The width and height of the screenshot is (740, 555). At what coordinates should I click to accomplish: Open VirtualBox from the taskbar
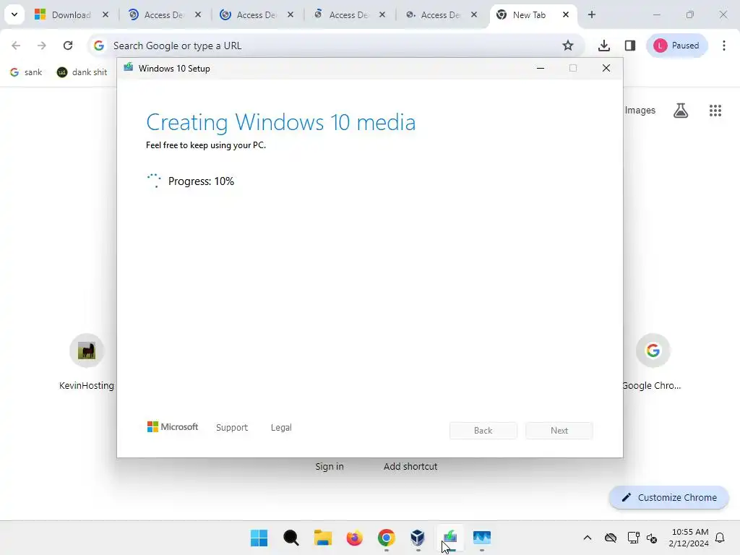(418, 538)
